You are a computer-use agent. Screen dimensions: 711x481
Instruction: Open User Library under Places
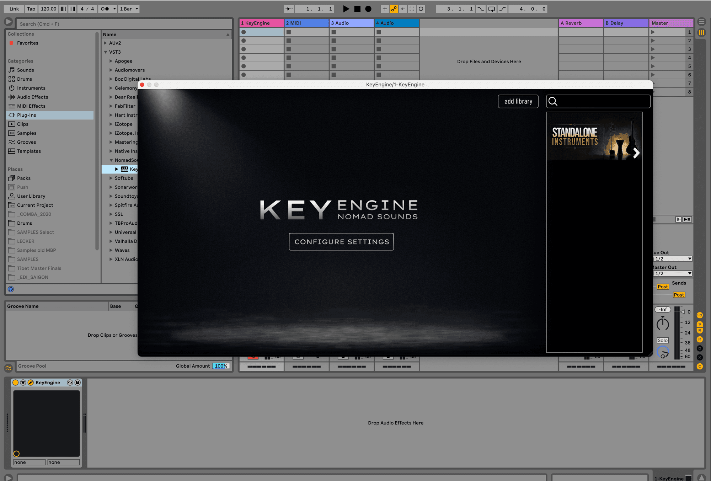(x=31, y=196)
